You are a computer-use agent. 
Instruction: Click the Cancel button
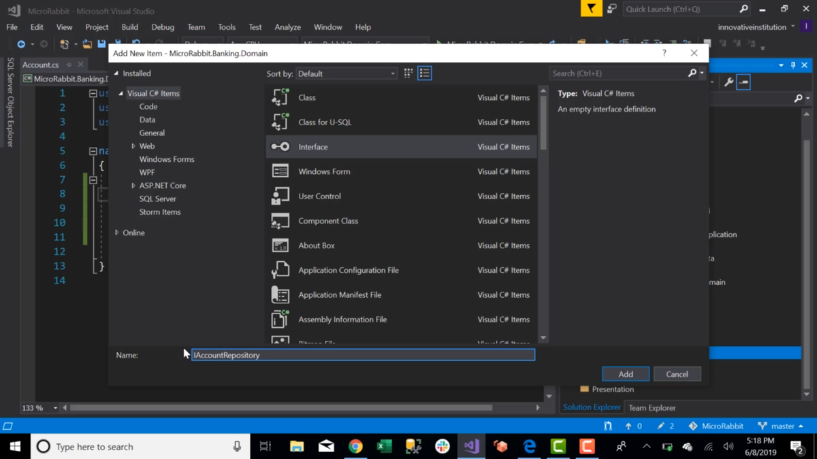(677, 374)
